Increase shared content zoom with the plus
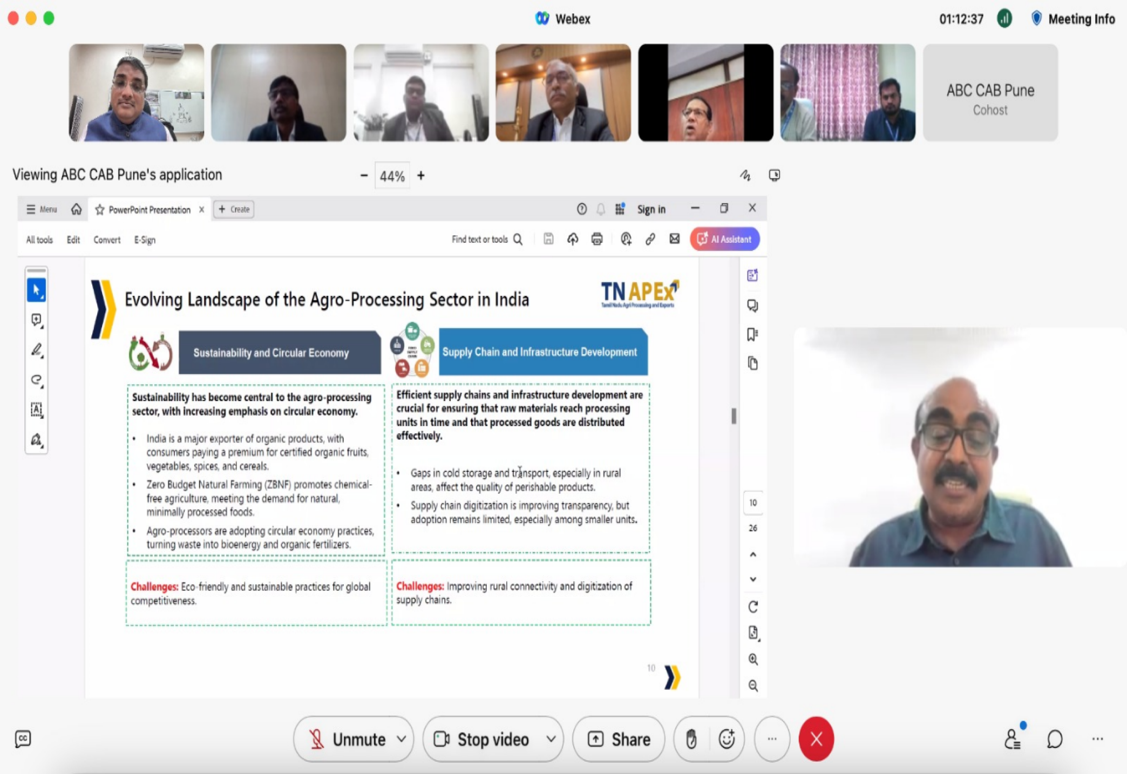 click(421, 175)
